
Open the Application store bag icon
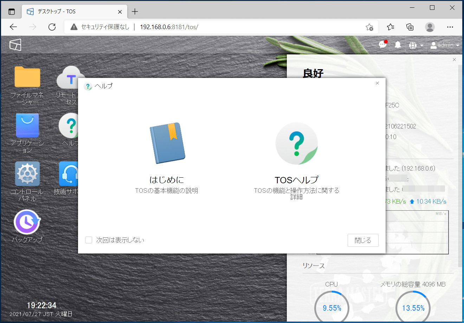pyautogui.click(x=27, y=125)
